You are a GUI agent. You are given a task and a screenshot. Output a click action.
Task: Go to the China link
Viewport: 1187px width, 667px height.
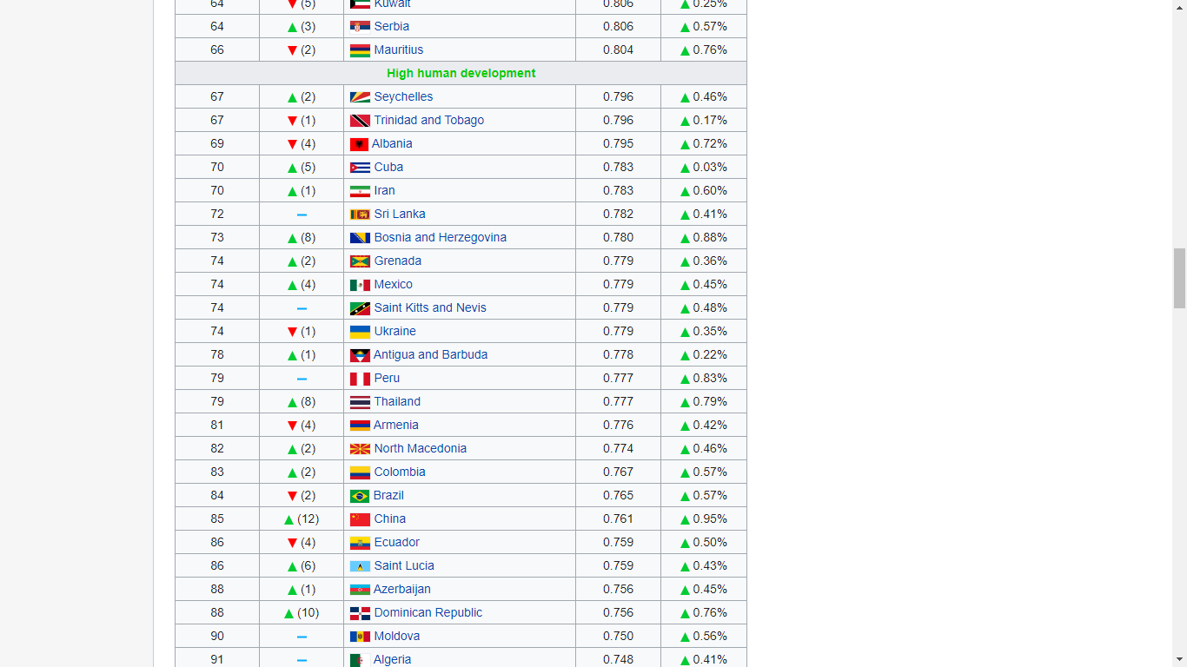(390, 519)
